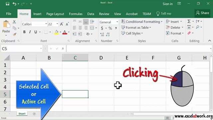Click the Sort & Filter icon
The height and width of the screenshot is (120, 213).
pyautogui.click(x=197, y=21)
